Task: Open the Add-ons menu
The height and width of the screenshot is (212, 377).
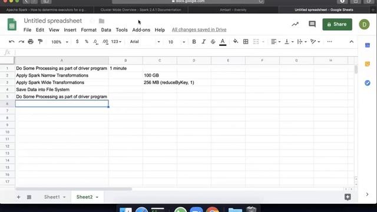Action: [x=141, y=30]
